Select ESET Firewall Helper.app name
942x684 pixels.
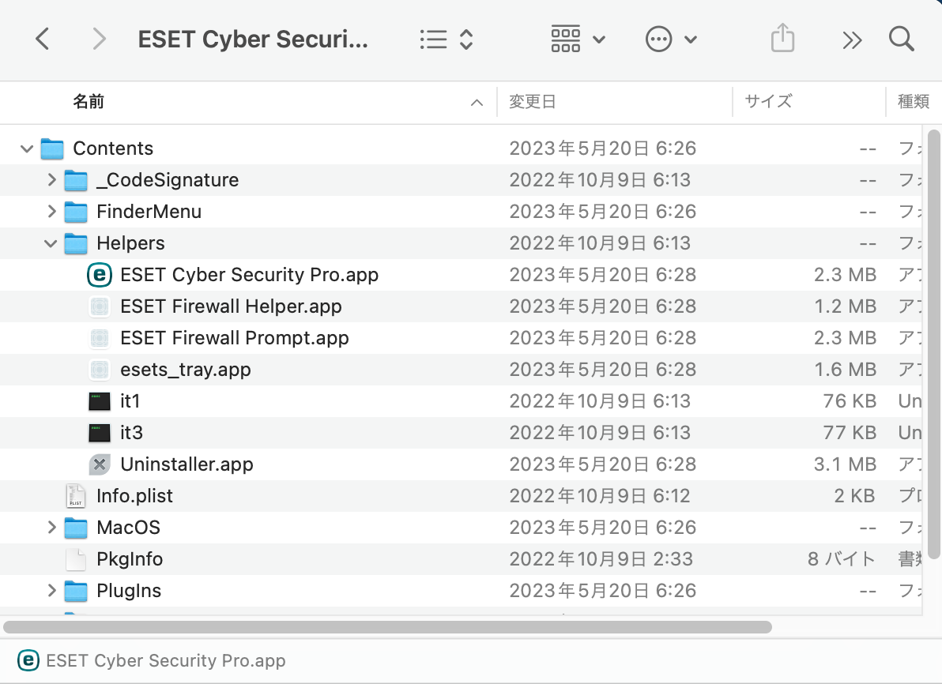pos(231,306)
